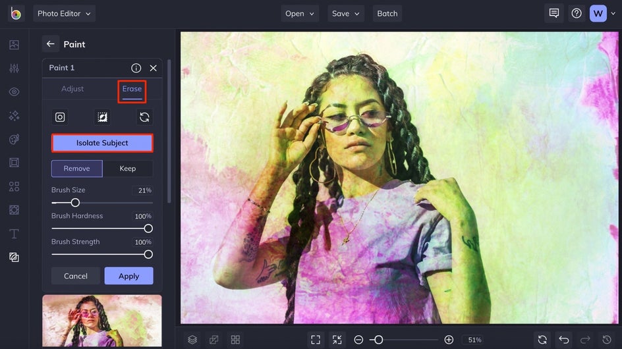Open the Photo Editor dropdown

point(64,13)
